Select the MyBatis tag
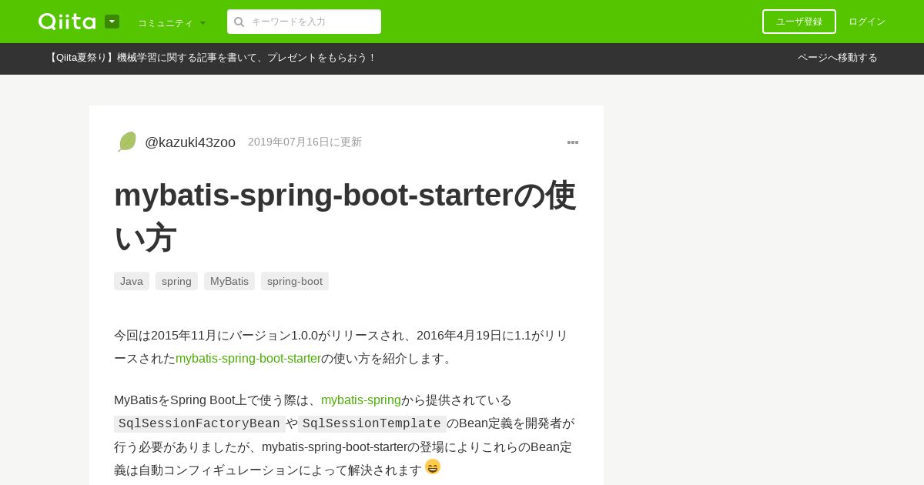The image size is (924, 485). coord(229,281)
